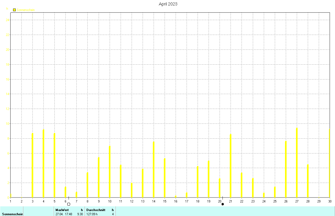The width and height of the screenshot is (335, 216).
Task: Click the Sonnenschein legend label
Action: [x=26, y=10]
